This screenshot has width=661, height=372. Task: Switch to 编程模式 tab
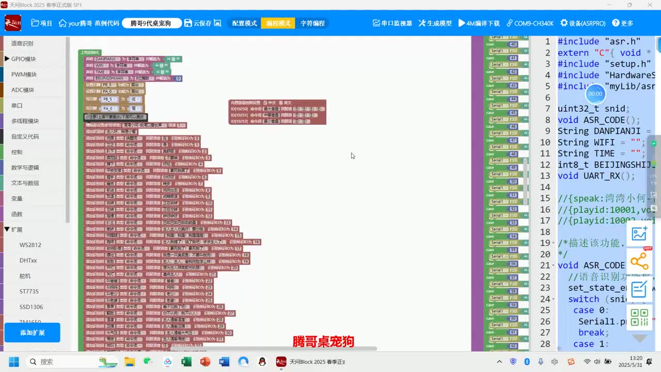pyautogui.click(x=278, y=23)
